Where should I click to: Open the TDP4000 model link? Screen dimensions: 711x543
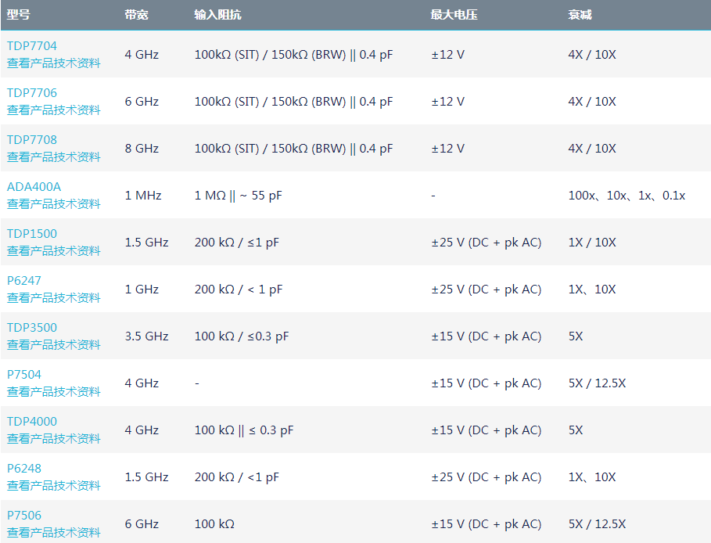(x=32, y=422)
